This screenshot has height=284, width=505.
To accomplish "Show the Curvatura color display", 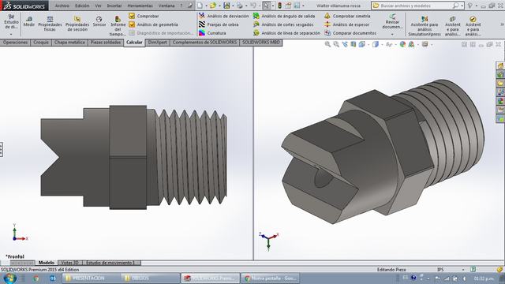I will (212, 33).
